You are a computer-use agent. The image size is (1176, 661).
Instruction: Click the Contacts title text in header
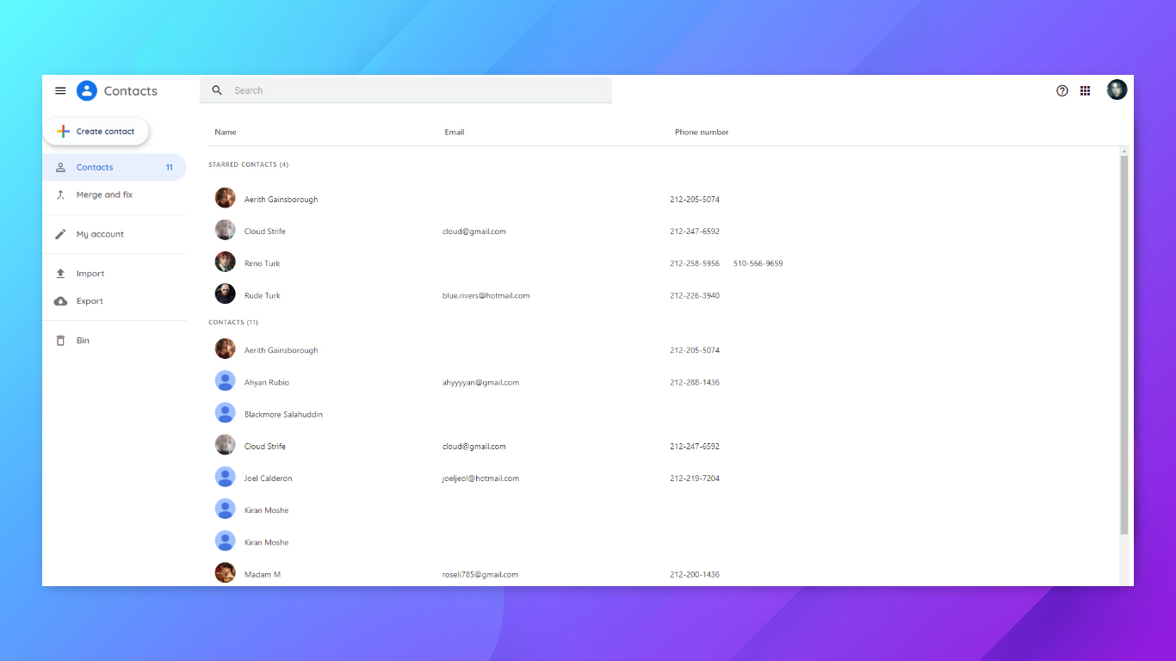tap(131, 91)
